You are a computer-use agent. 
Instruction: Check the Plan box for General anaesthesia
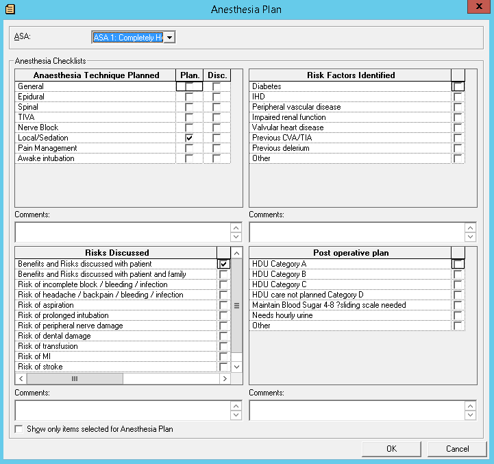click(189, 86)
